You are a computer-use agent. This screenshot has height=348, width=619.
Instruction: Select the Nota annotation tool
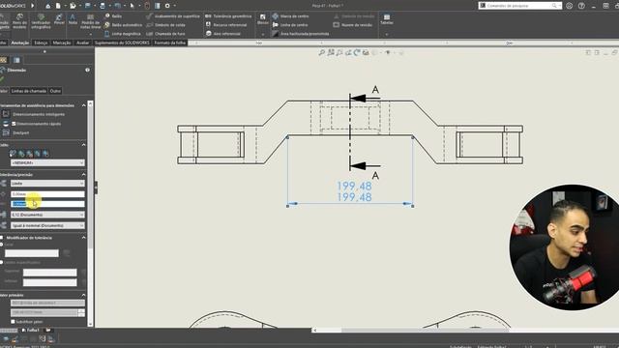coord(73,19)
